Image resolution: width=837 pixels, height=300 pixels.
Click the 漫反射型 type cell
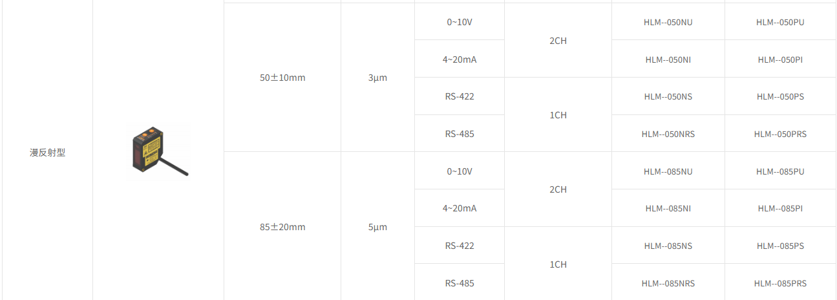pyautogui.click(x=47, y=153)
